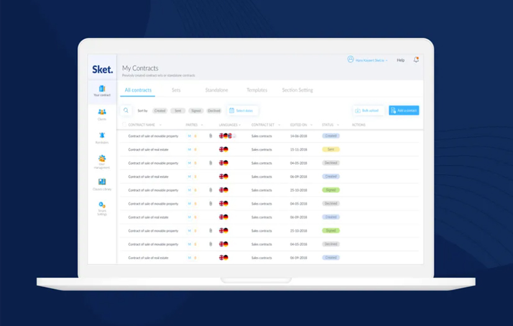This screenshot has height=326, width=513.
Task: Open contract name edited 15-11-2018
Action: click(148, 150)
